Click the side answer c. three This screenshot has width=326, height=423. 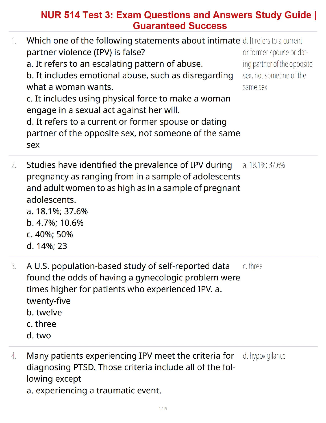pyautogui.click(x=252, y=266)
